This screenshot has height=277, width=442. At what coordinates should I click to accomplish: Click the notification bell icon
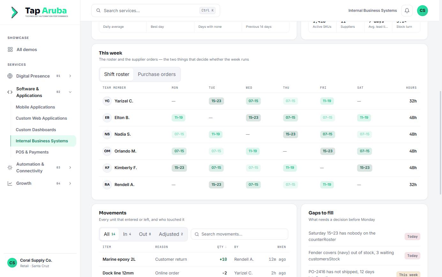tap(407, 11)
